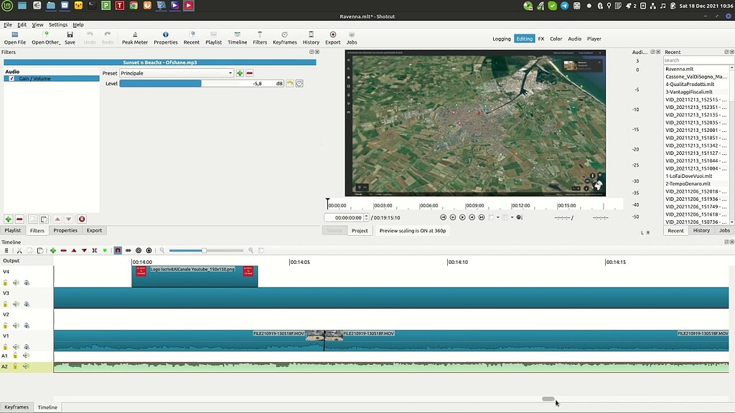Image resolution: width=735 pixels, height=413 pixels.
Task: Paste clip using timeline paste icon
Action: [40, 250]
